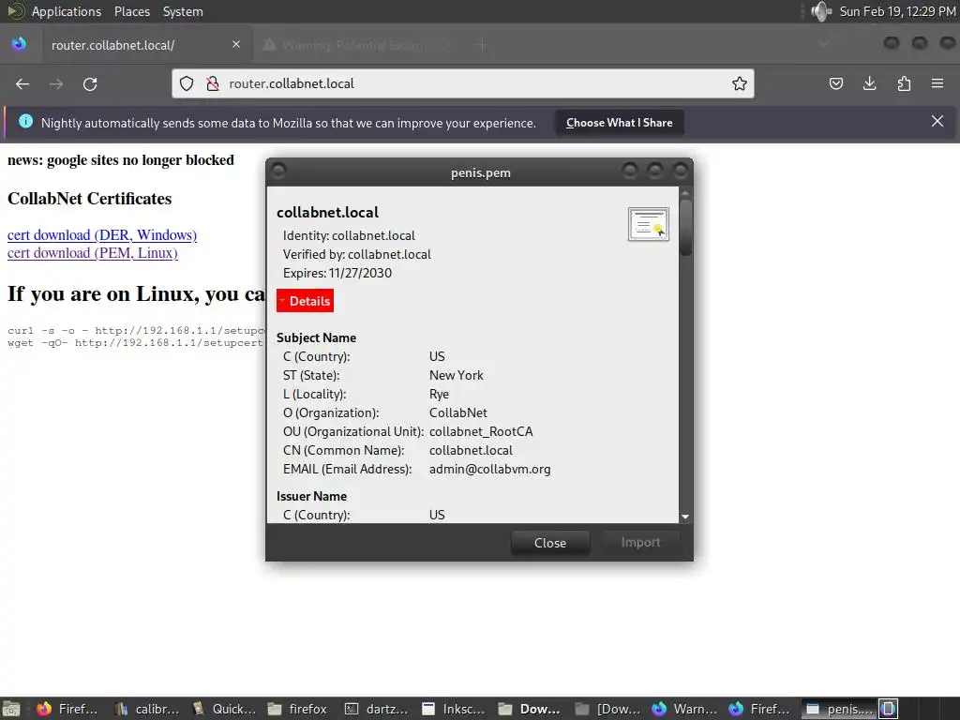Go back to the previous page
The height and width of the screenshot is (720, 960).
22,83
